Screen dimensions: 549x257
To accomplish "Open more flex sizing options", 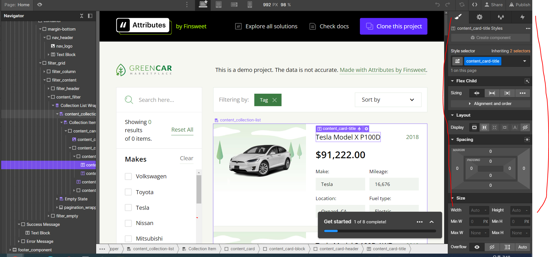I will [x=523, y=93].
